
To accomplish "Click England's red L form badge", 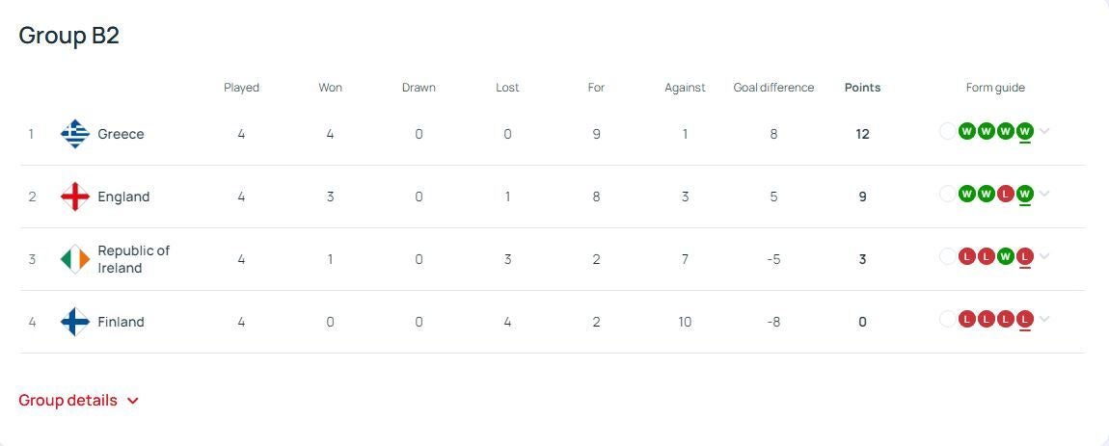I will coord(1006,194).
